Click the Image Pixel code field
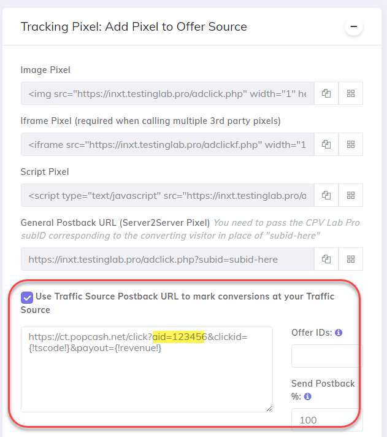The height and width of the screenshot is (437, 387). pos(167,93)
